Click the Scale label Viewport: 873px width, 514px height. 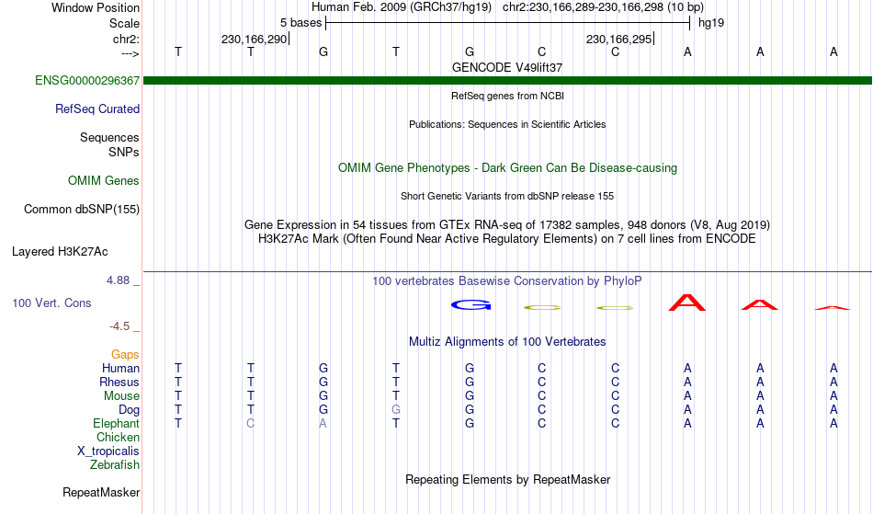pyautogui.click(x=124, y=23)
